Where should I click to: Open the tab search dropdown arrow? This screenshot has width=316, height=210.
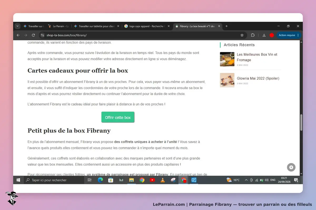point(17,26)
